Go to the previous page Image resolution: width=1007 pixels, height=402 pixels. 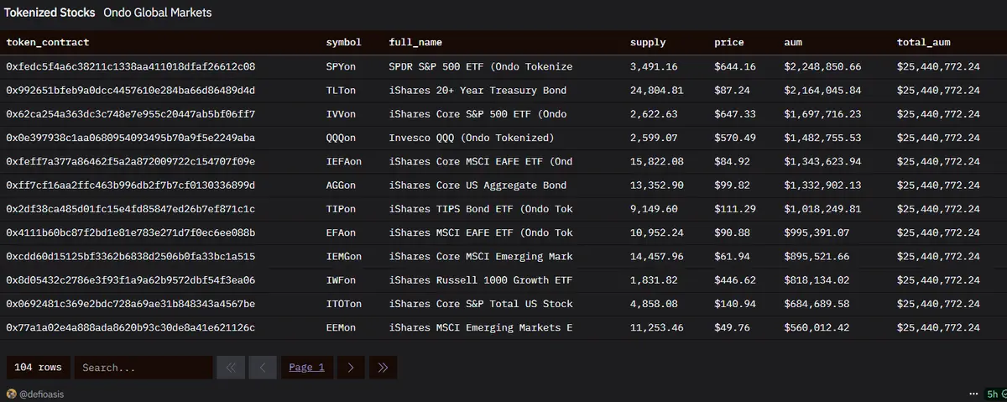pos(263,367)
